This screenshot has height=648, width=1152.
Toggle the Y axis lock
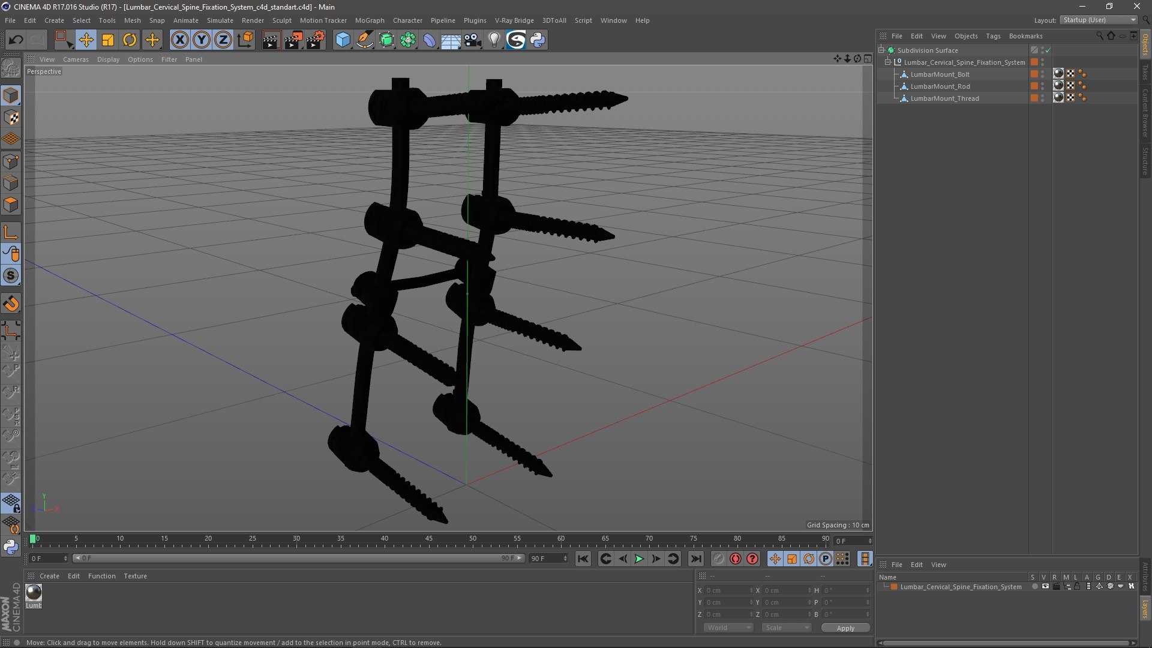pos(202,40)
